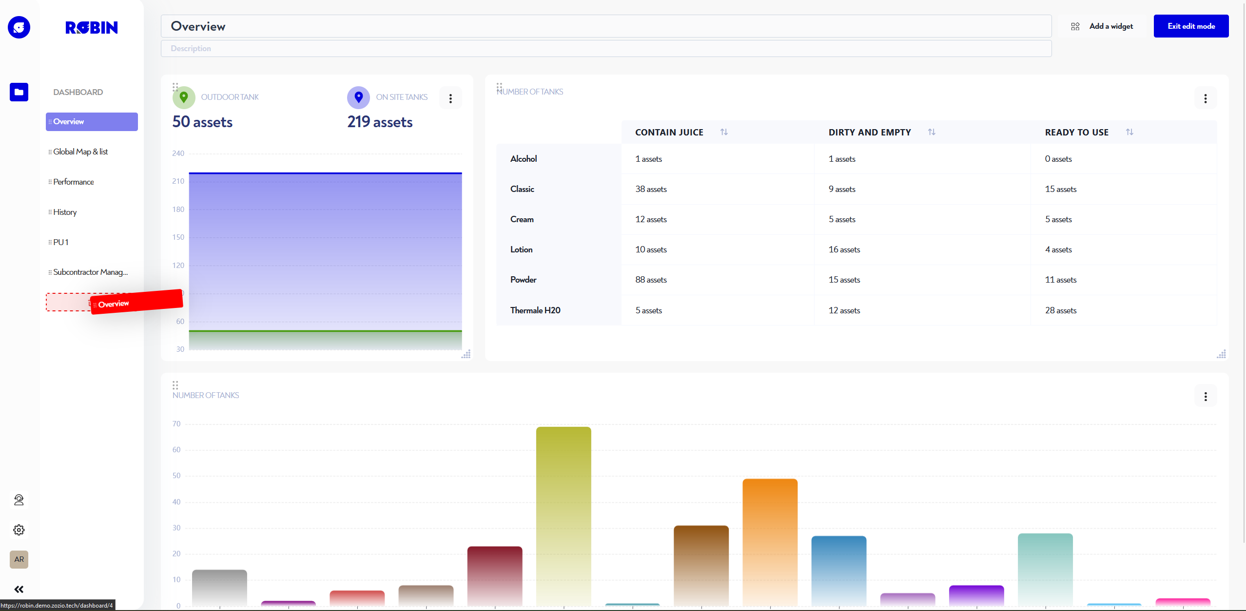Click the Thermale H20 row label

pos(535,310)
